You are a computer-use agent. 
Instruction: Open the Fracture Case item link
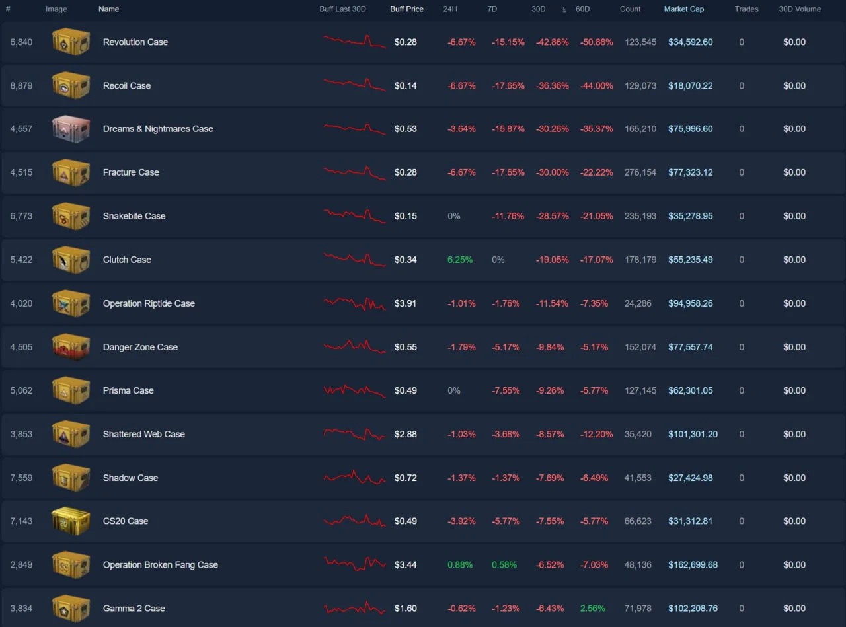click(131, 172)
